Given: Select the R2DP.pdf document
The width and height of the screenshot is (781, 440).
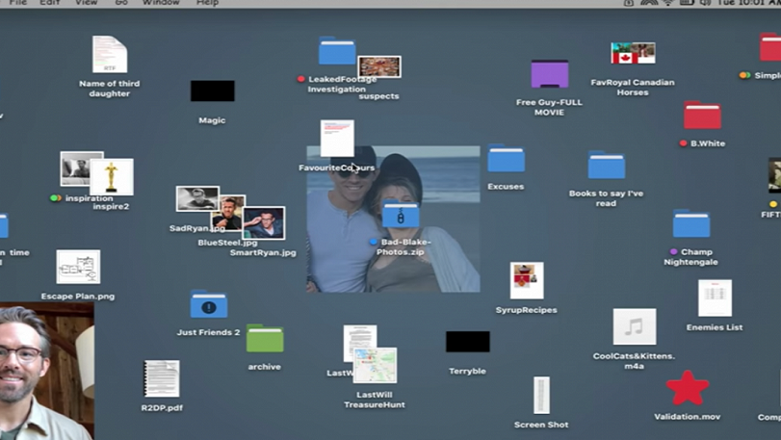Looking at the screenshot, I should [162, 378].
